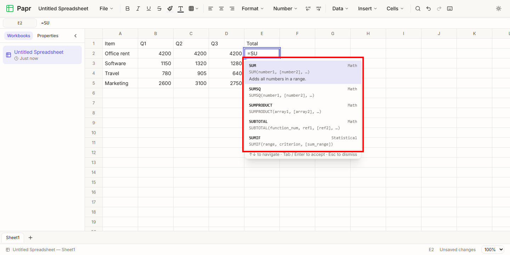
Task: Align cell content to the right
Action: pos(232,8)
